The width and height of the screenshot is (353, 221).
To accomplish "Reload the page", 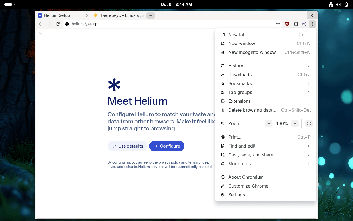I will pos(58,24).
